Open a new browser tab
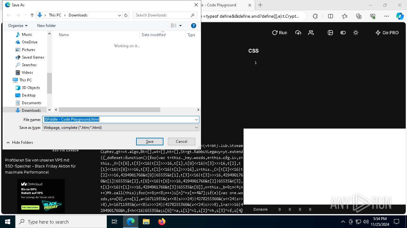Image resolution: width=407 pixels, height=228 pixels. click(260, 5)
